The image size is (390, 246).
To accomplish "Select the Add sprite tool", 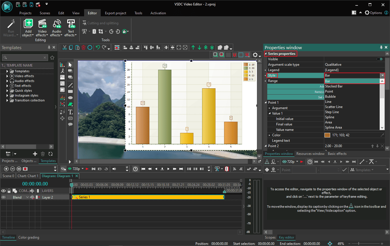I will [x=62, y=72].
